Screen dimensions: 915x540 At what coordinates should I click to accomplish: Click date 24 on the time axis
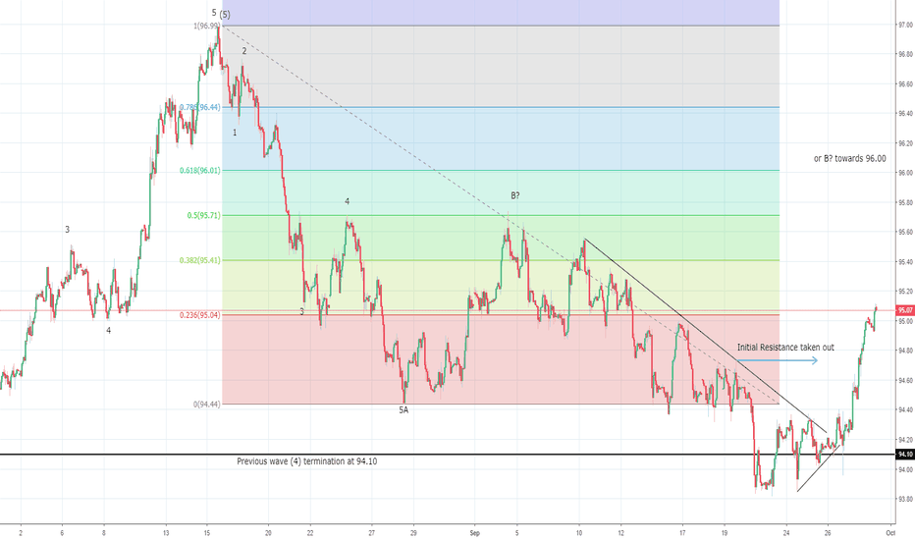pos(786,533)
